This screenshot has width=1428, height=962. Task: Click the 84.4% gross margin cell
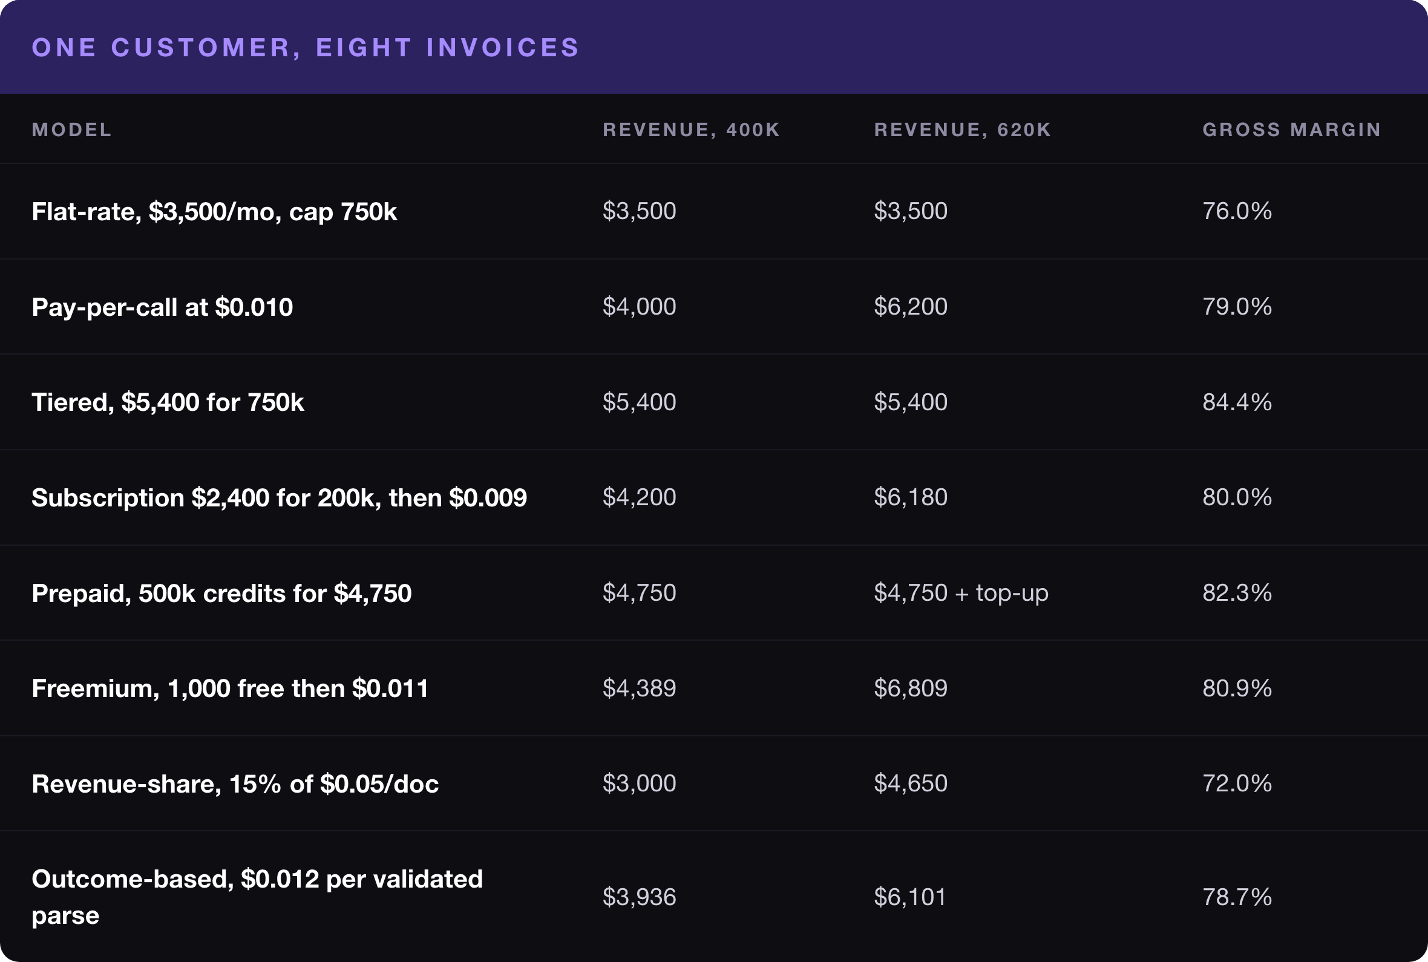click(x=1237, y=402)
